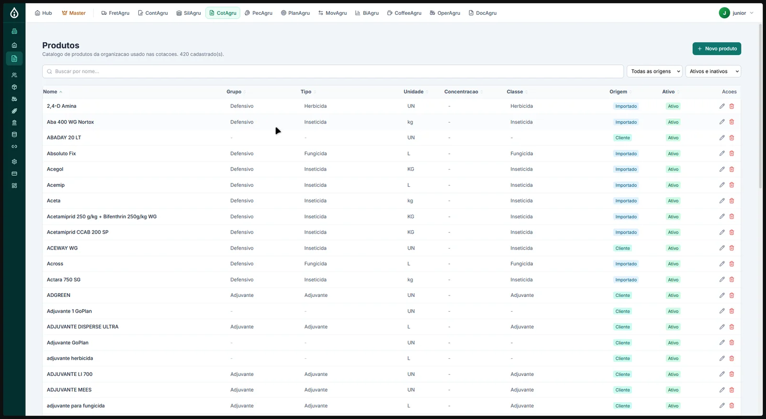Viewport: 766px width, 419px height.
Task: Go to the Hub link
Action: (43, 13)
